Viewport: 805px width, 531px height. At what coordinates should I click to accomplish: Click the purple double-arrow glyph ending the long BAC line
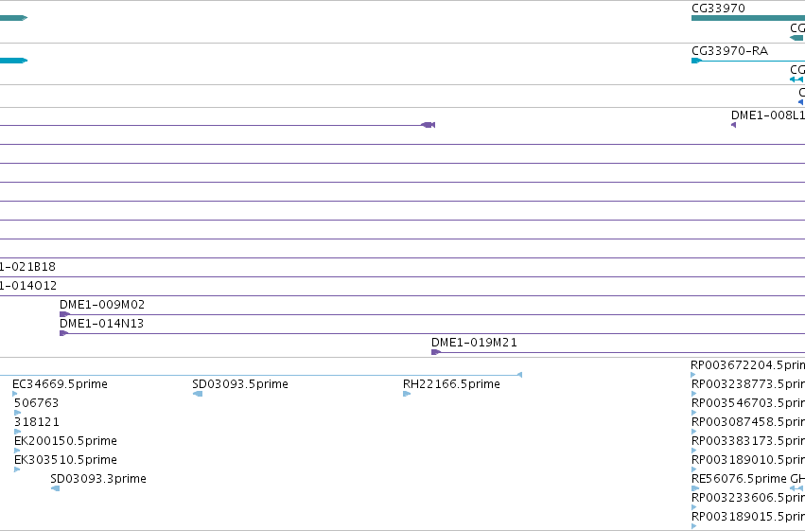tap(429, 125)
